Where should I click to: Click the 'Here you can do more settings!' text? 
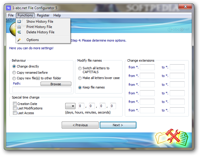[31, 48]
